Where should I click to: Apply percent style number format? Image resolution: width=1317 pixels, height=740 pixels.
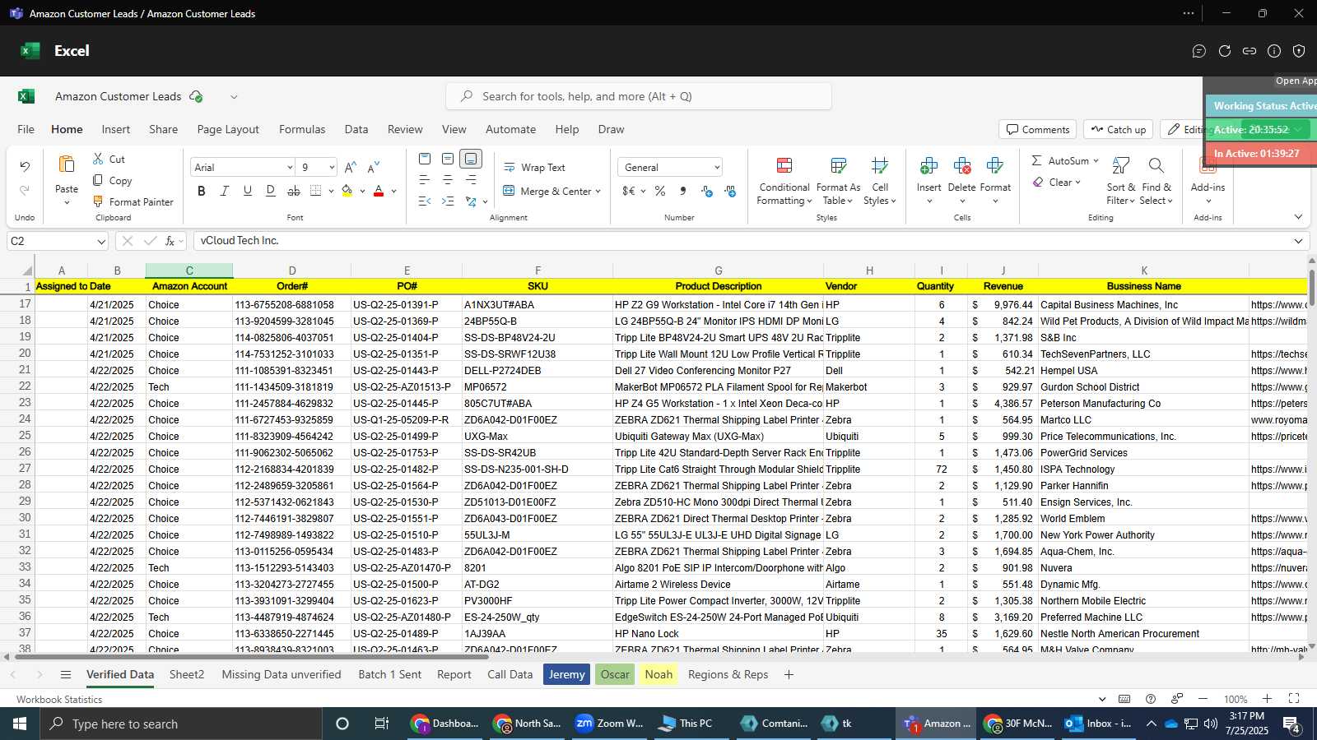(660, 191)
